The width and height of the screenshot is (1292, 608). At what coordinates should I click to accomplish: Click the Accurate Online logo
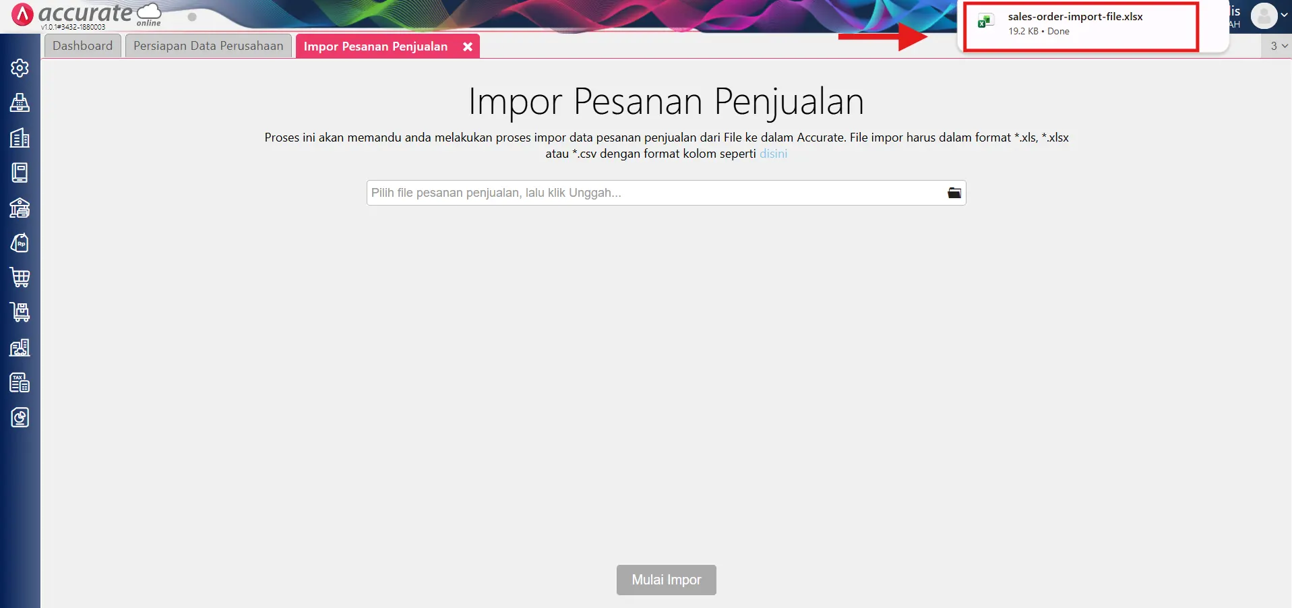[81, 15]
